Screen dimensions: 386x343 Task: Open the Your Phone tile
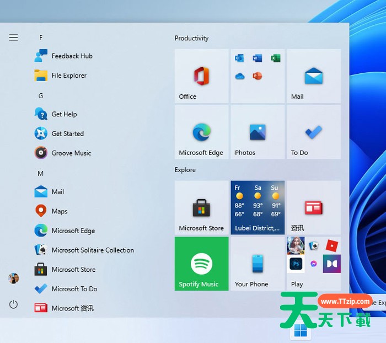pyautogui.click(x=258, y=264)
